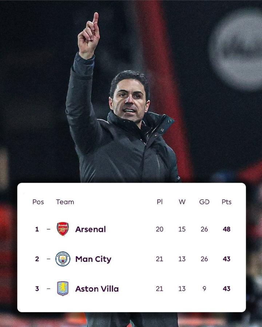Click Arsenal's 48 points value
The width and height of the screenshot is (262, 327).
226,229
